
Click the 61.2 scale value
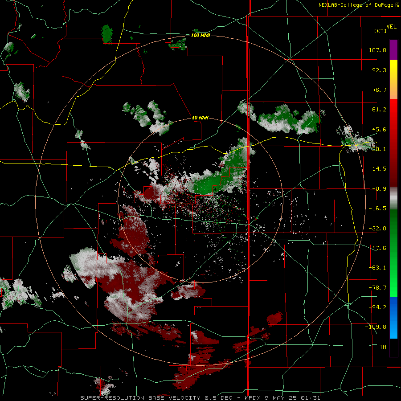[379, 110]
